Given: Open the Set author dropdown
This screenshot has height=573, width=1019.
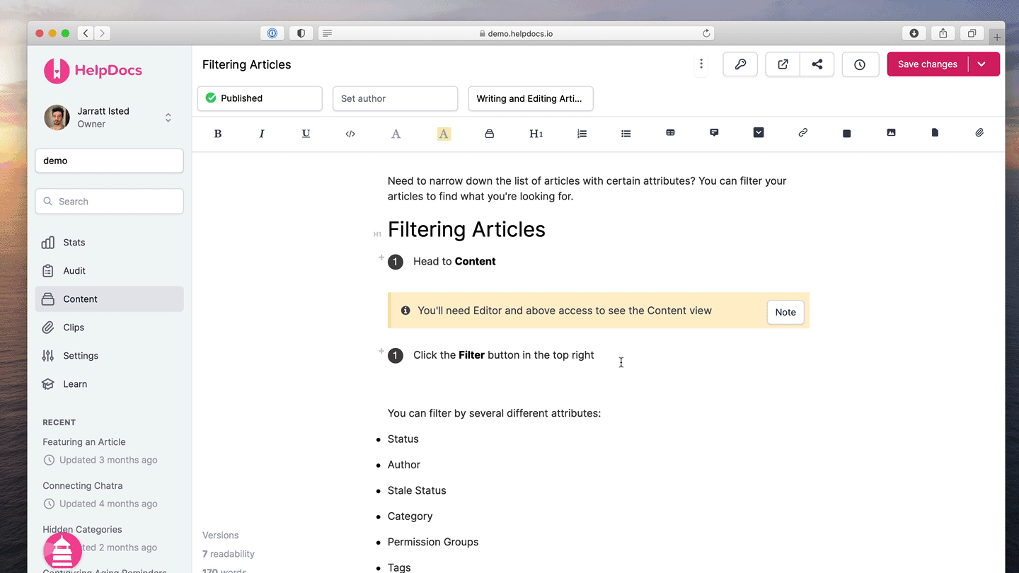Looking at the screenshot, I should (396, 98).
